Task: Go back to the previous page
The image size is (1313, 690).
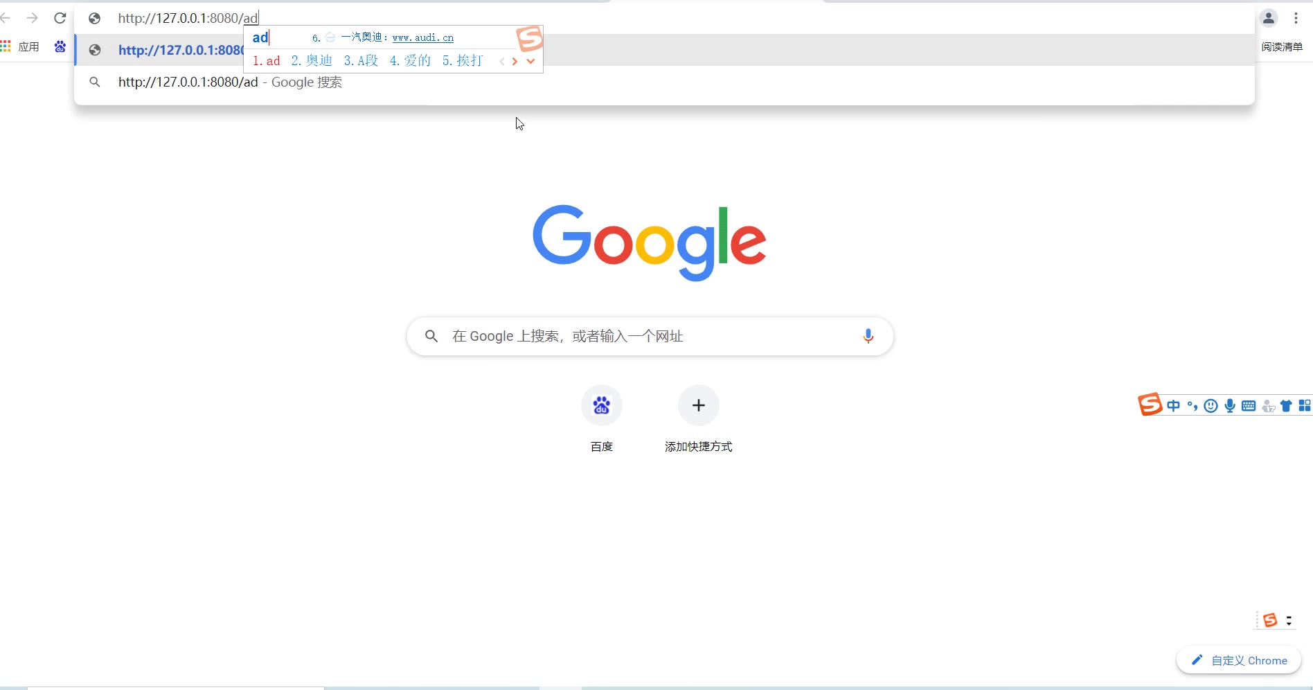Action: 5,18
